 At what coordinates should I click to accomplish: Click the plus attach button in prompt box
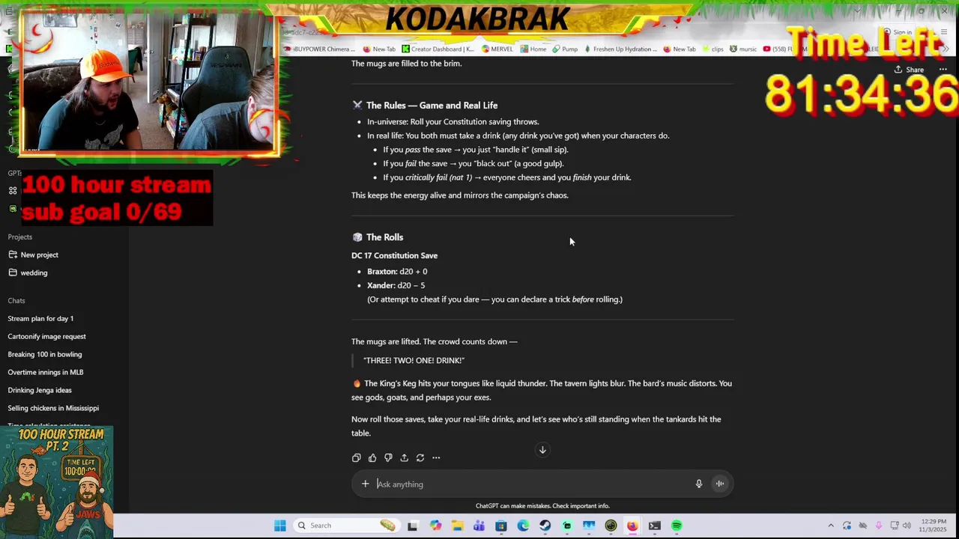365,484
